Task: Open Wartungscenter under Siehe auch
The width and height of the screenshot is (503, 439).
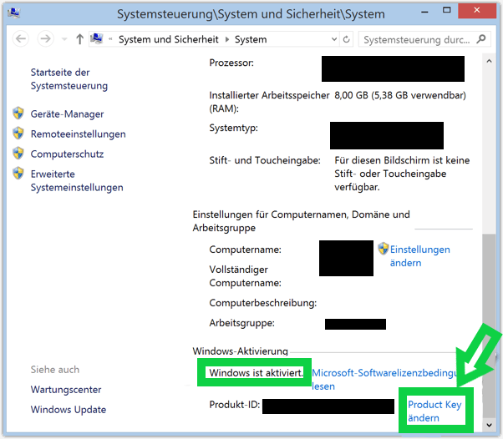Action: tap(66, 390)
